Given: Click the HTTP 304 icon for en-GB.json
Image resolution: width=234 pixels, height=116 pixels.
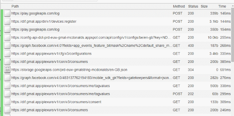Looking at the screenshot, I should coord(7,69).
